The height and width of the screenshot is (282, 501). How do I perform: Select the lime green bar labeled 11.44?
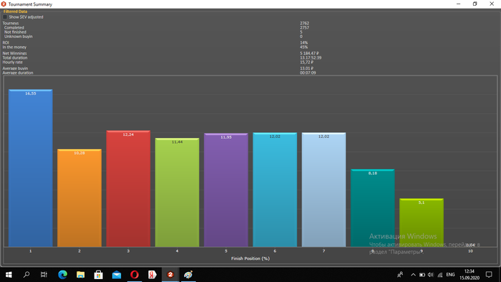click(x=177, y=193)
